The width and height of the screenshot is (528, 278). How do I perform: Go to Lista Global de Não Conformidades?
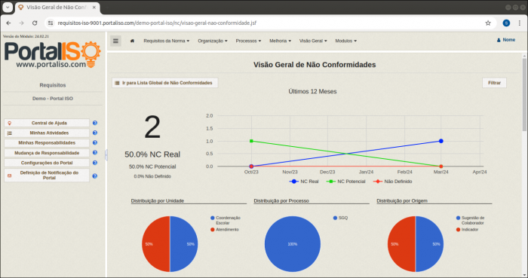(x=165, y=83)
